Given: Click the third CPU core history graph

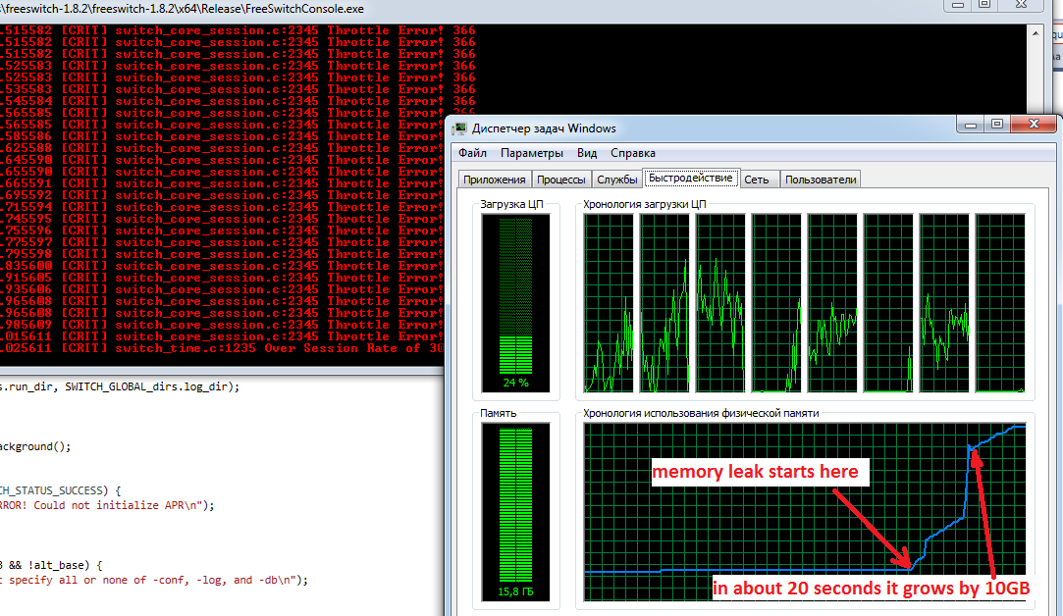Looking at the screenshot, I should (720, 303).
